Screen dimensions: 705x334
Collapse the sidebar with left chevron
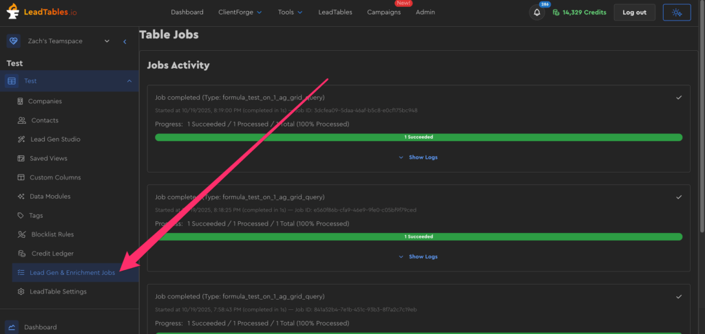click(125, 41)
